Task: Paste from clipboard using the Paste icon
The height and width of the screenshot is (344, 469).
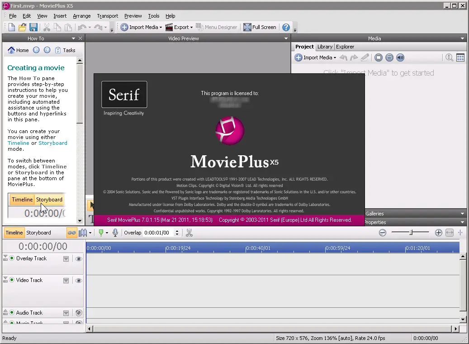Action: coord(68,27)
